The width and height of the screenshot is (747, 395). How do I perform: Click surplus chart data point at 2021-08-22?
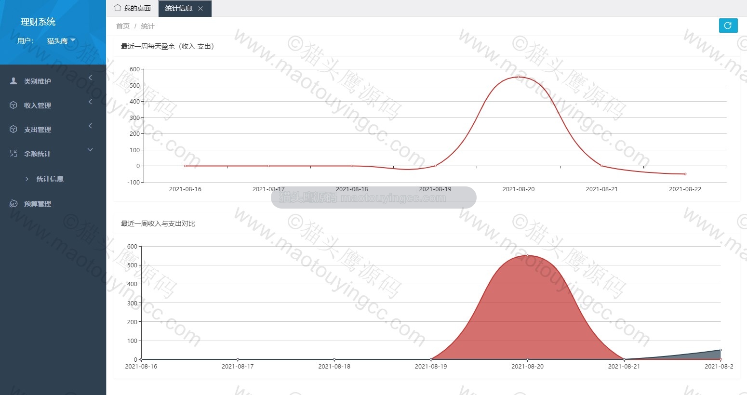685,174
